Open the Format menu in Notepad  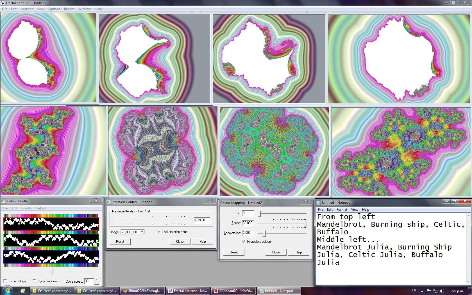(342, 210)
